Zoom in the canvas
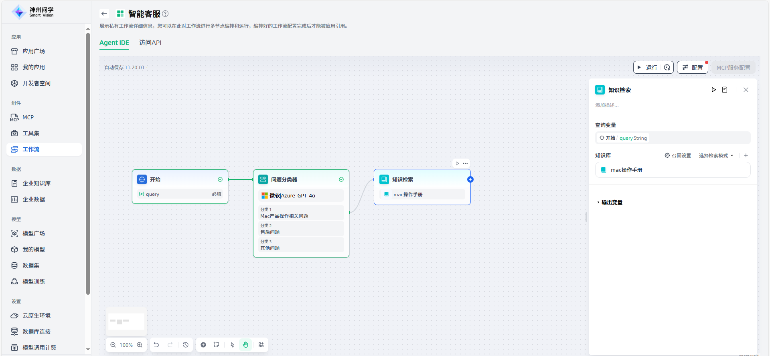Screen dimensions: 770x356 (x=140, y=345)
